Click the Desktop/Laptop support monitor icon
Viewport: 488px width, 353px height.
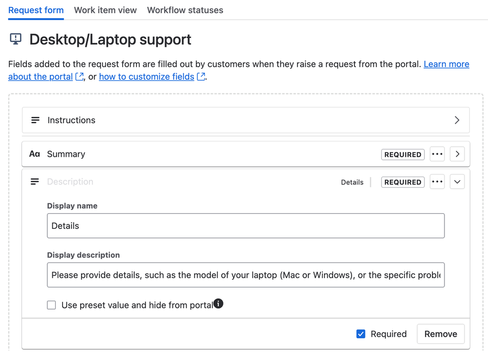pos(16,39)
